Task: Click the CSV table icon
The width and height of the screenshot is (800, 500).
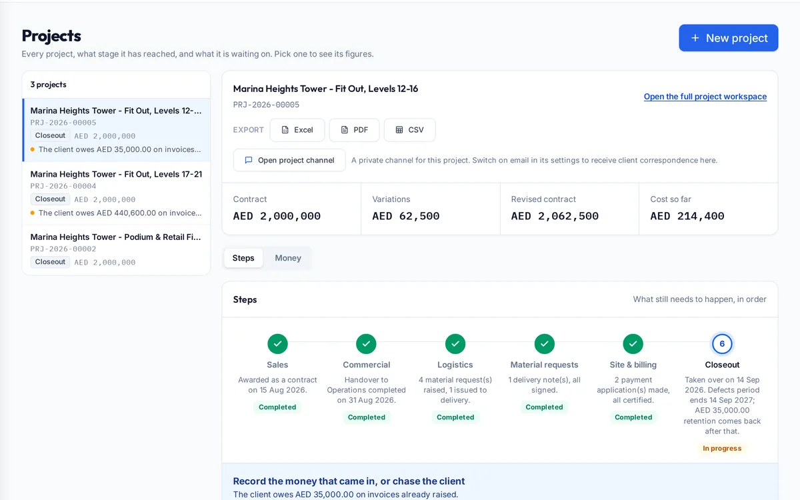Action: (x=399, y=130)
